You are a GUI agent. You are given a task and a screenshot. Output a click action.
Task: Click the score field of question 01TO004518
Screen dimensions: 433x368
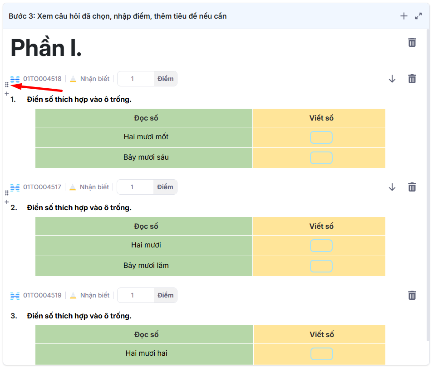tap(135, 79)
